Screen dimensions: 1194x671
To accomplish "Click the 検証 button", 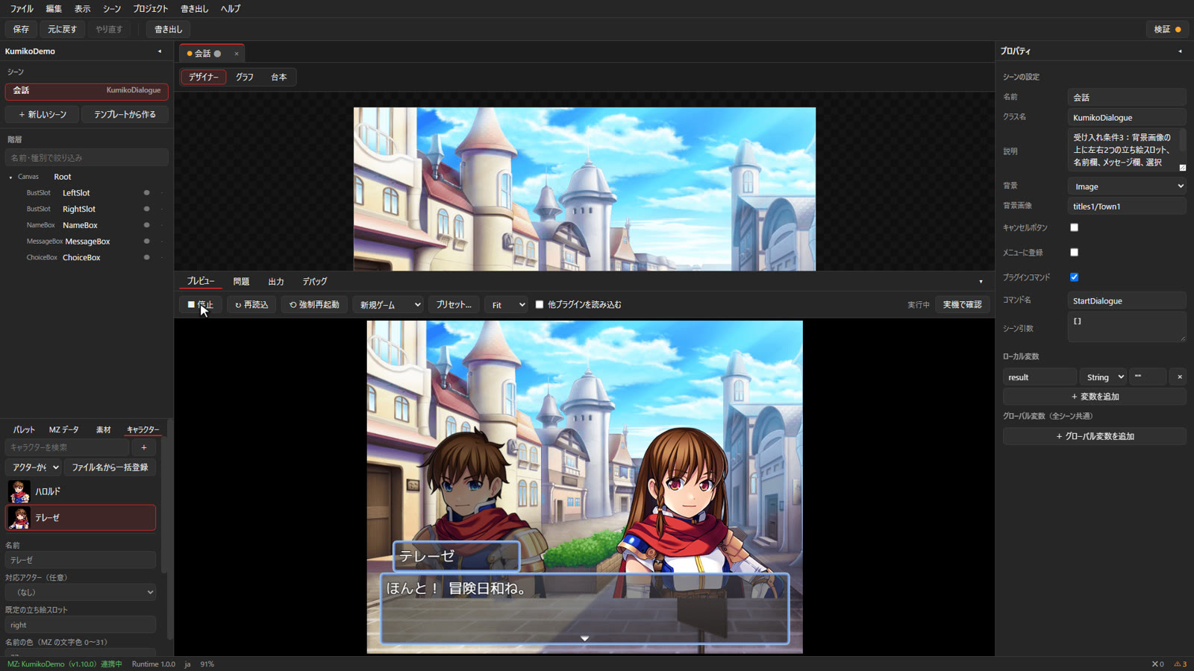I will click(x=1167, y=29).
